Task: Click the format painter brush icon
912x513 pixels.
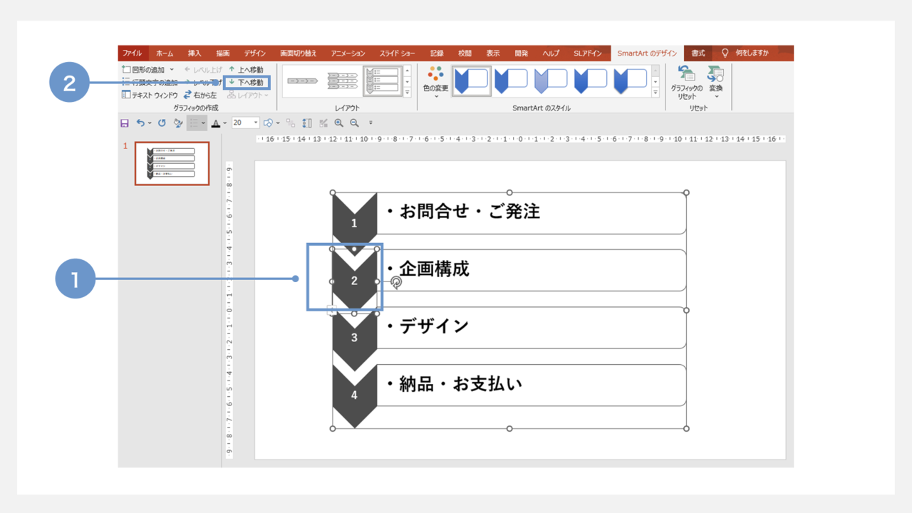Action: (178, 123)
